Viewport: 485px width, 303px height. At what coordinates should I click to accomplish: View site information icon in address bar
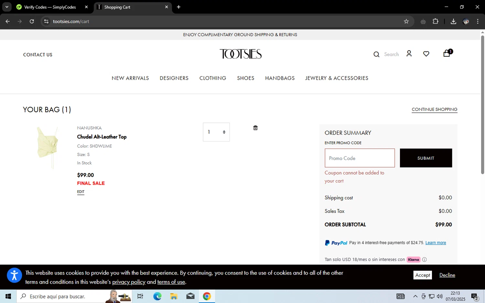(x=46, y=21)
